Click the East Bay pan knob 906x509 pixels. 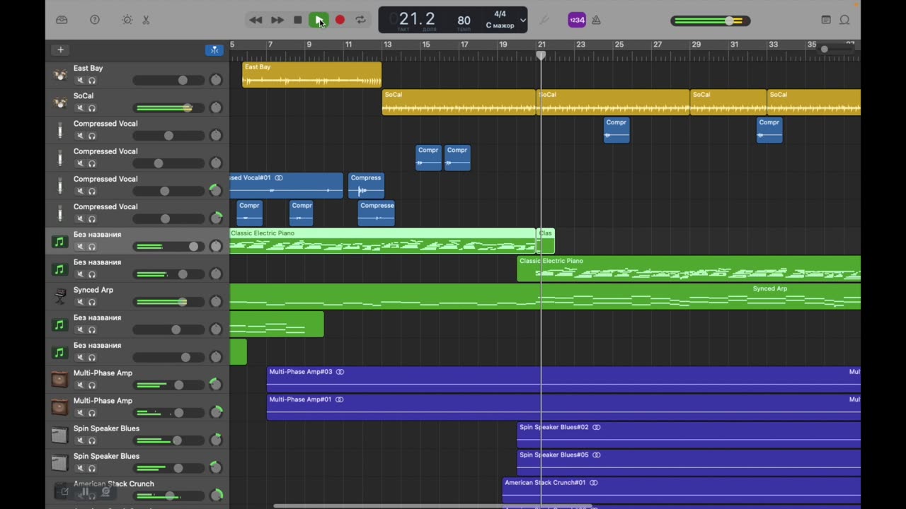(216, 80)
